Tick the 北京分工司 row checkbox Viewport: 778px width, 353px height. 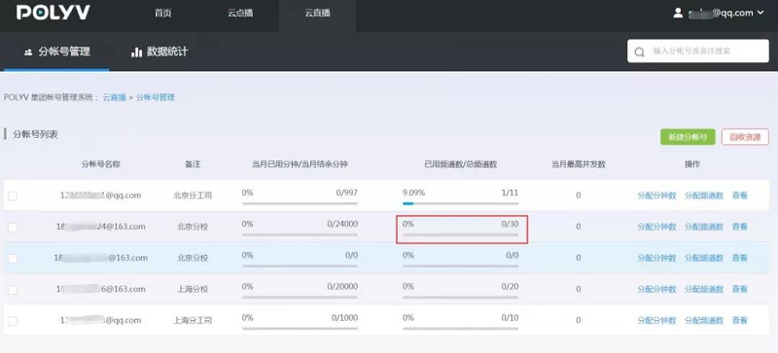tap(13, 195)
